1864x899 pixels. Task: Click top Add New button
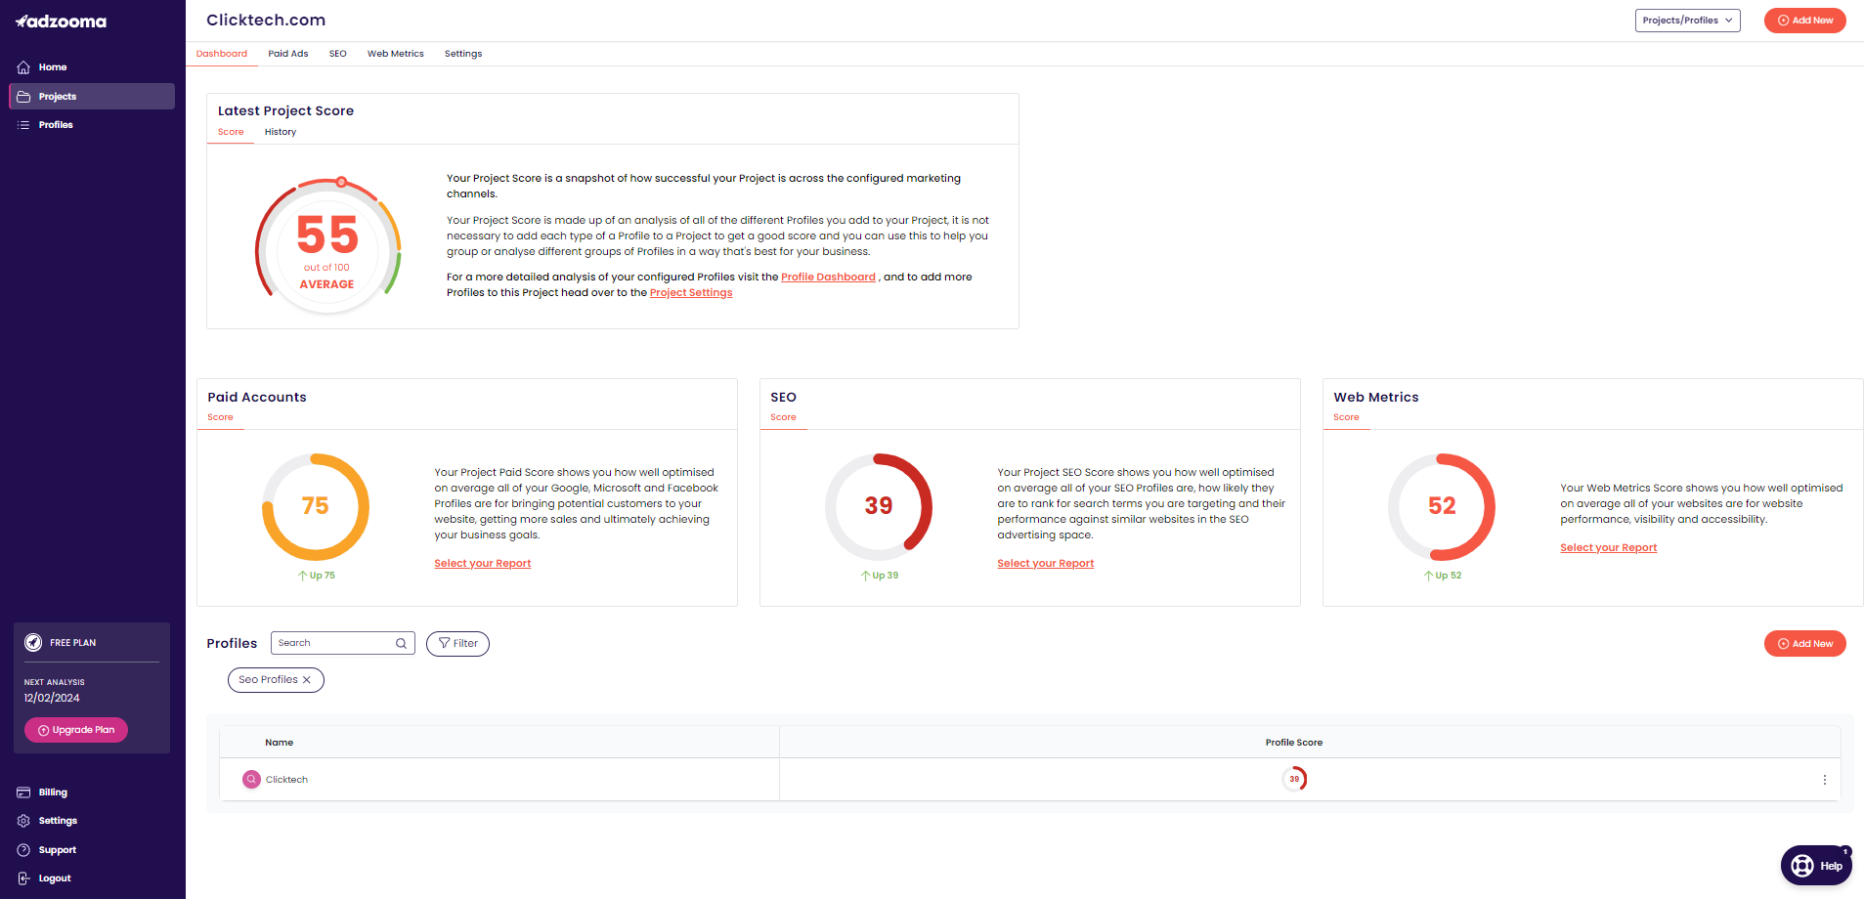pyautogui.click(x=1804, y=21)
